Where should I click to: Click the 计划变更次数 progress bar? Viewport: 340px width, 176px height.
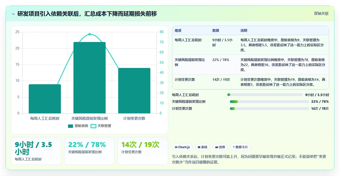pos(269,109)
